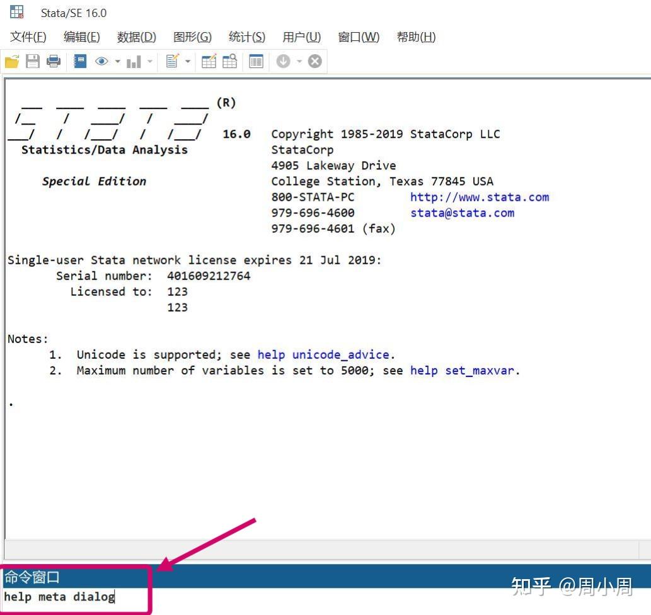Open the 数据(D) menu
The image size is (651, 615).
coord(137,37)
